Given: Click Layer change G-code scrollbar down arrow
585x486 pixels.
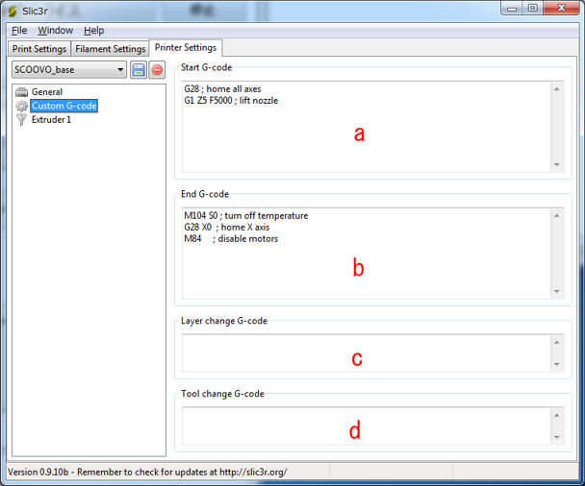Looking at the screenshot, I should [557, 364].
